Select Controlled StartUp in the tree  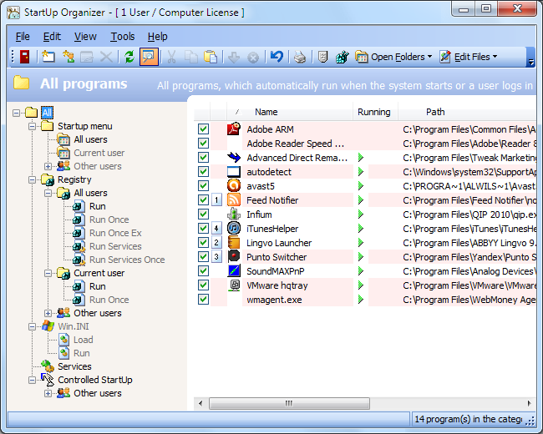95,380
